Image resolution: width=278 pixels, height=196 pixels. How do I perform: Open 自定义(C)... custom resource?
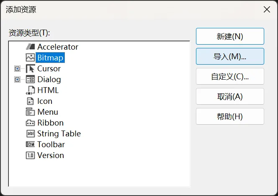click(x=230, y=76)
